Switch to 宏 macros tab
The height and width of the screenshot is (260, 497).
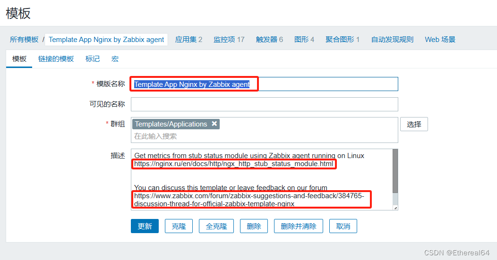point(115,59)
